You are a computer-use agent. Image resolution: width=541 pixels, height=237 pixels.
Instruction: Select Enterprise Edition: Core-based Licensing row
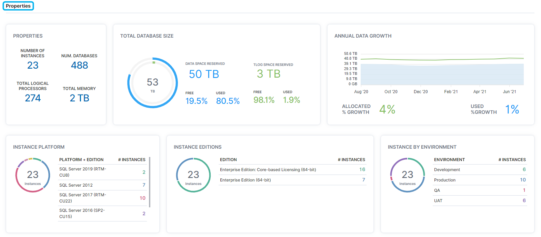pos(292,170)
